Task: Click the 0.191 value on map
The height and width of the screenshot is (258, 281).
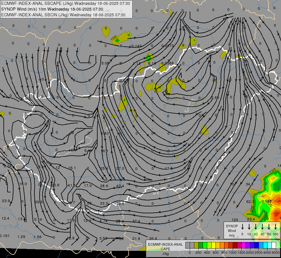Action: pyautogui.click(x=5, y=236)
